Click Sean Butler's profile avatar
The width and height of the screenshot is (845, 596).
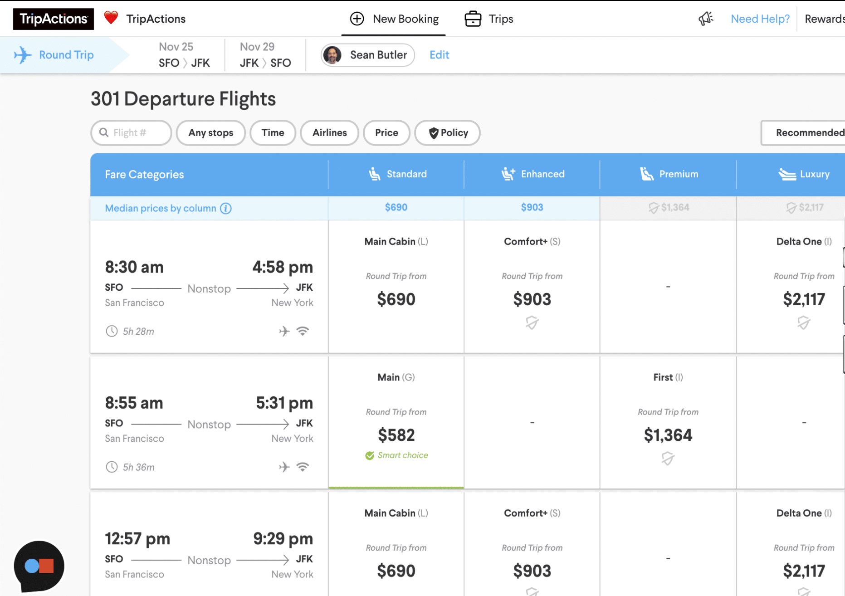pyautogui.click(x=332, y=55)
